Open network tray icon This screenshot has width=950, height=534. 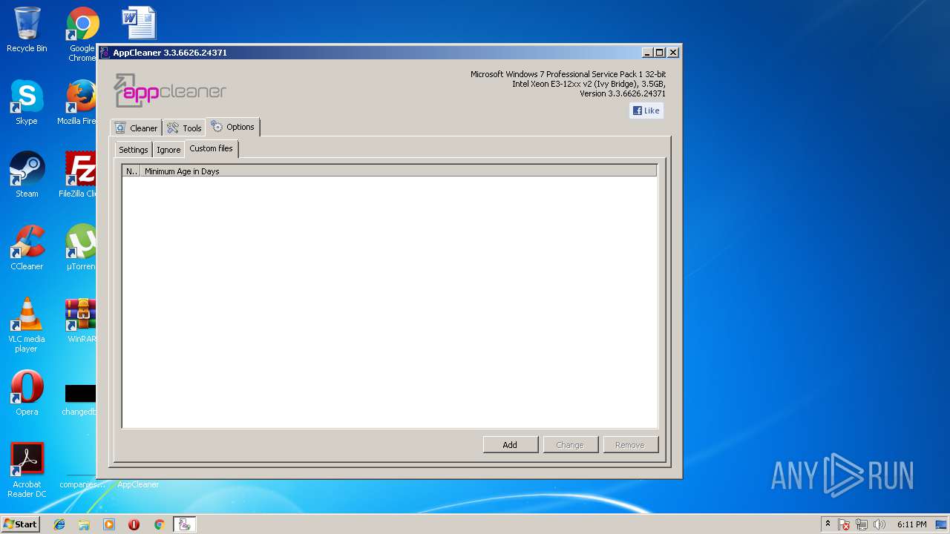tap(862, 524)
